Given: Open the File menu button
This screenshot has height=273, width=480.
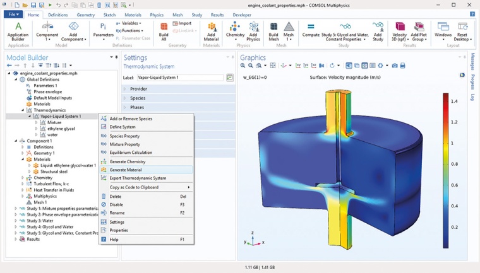Looking at the screenshot, I should [13, 15].
